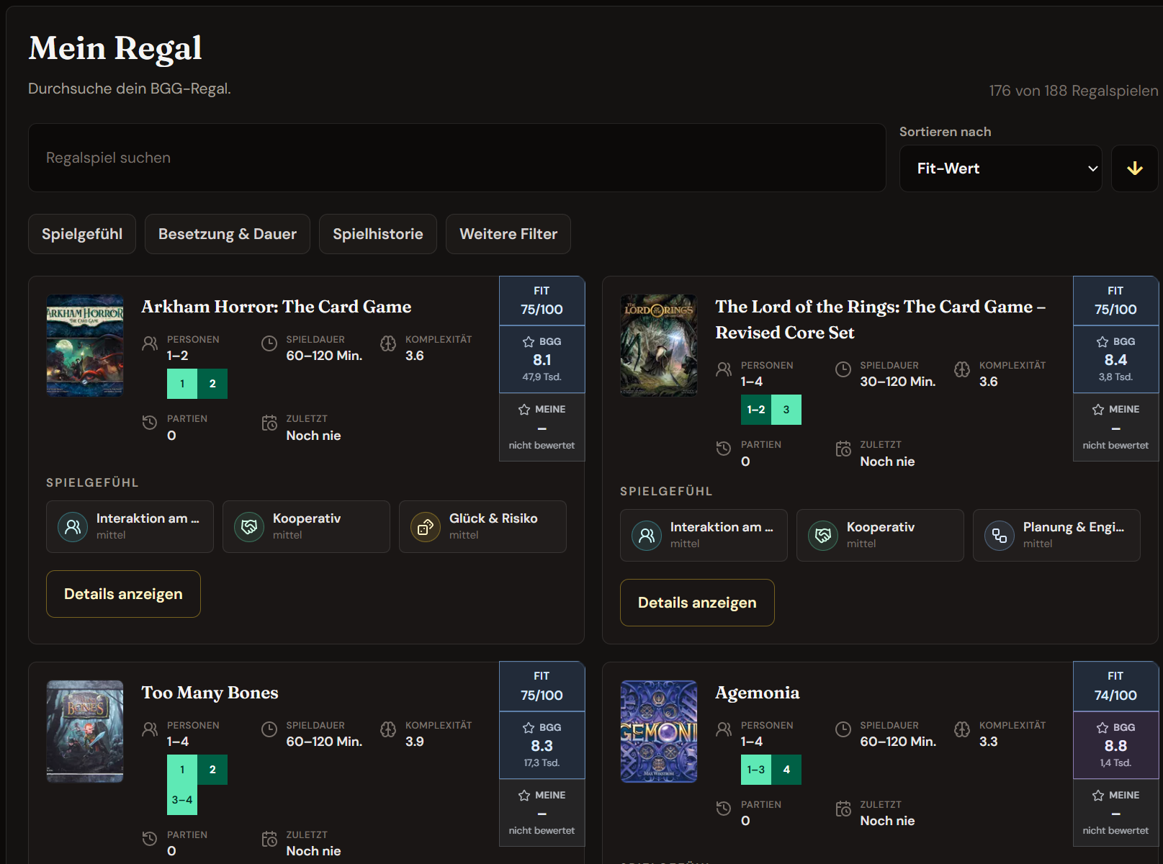
Task: Click Agemonia Zuletzt calendar icon
Action: pyautogui.click(x=843, y=809)
